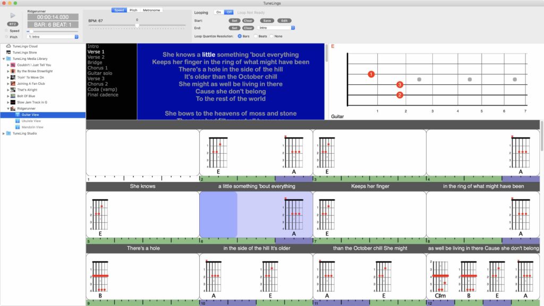Switch to the Pitch tab
544x306 pixels.
pos(133,11)
